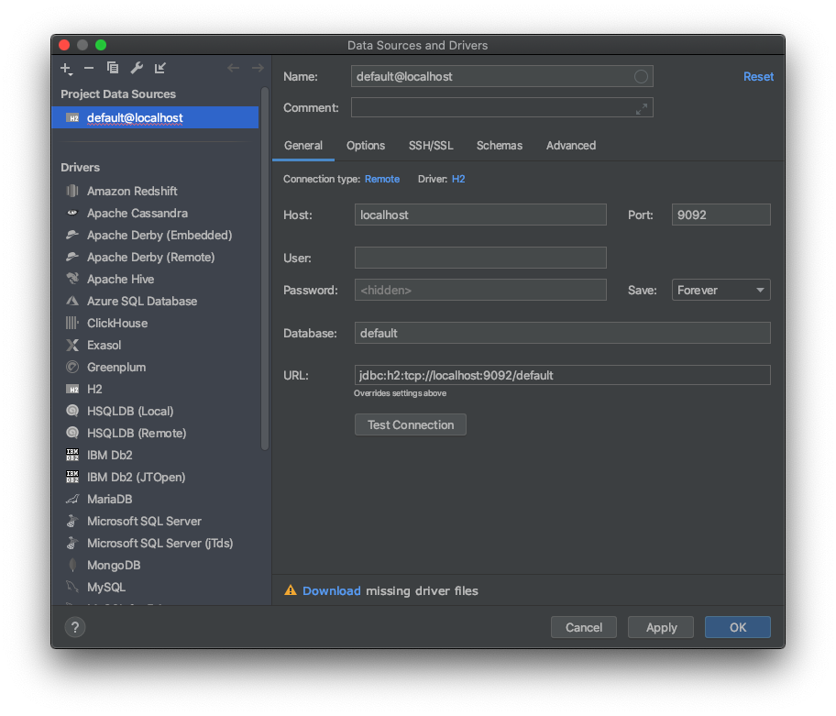Select Apache Hive driver
Image resolution: width=836 pixels, height=716 pixels.
tap(156, 279)
